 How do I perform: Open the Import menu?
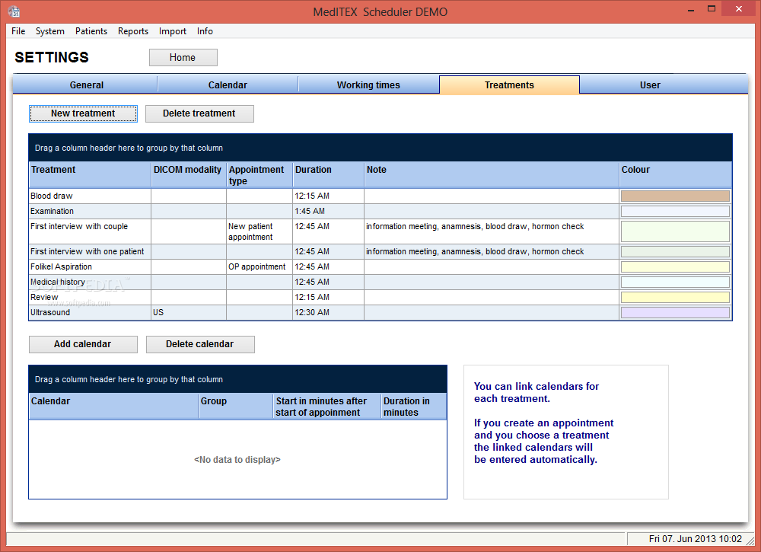coord(172,31)
